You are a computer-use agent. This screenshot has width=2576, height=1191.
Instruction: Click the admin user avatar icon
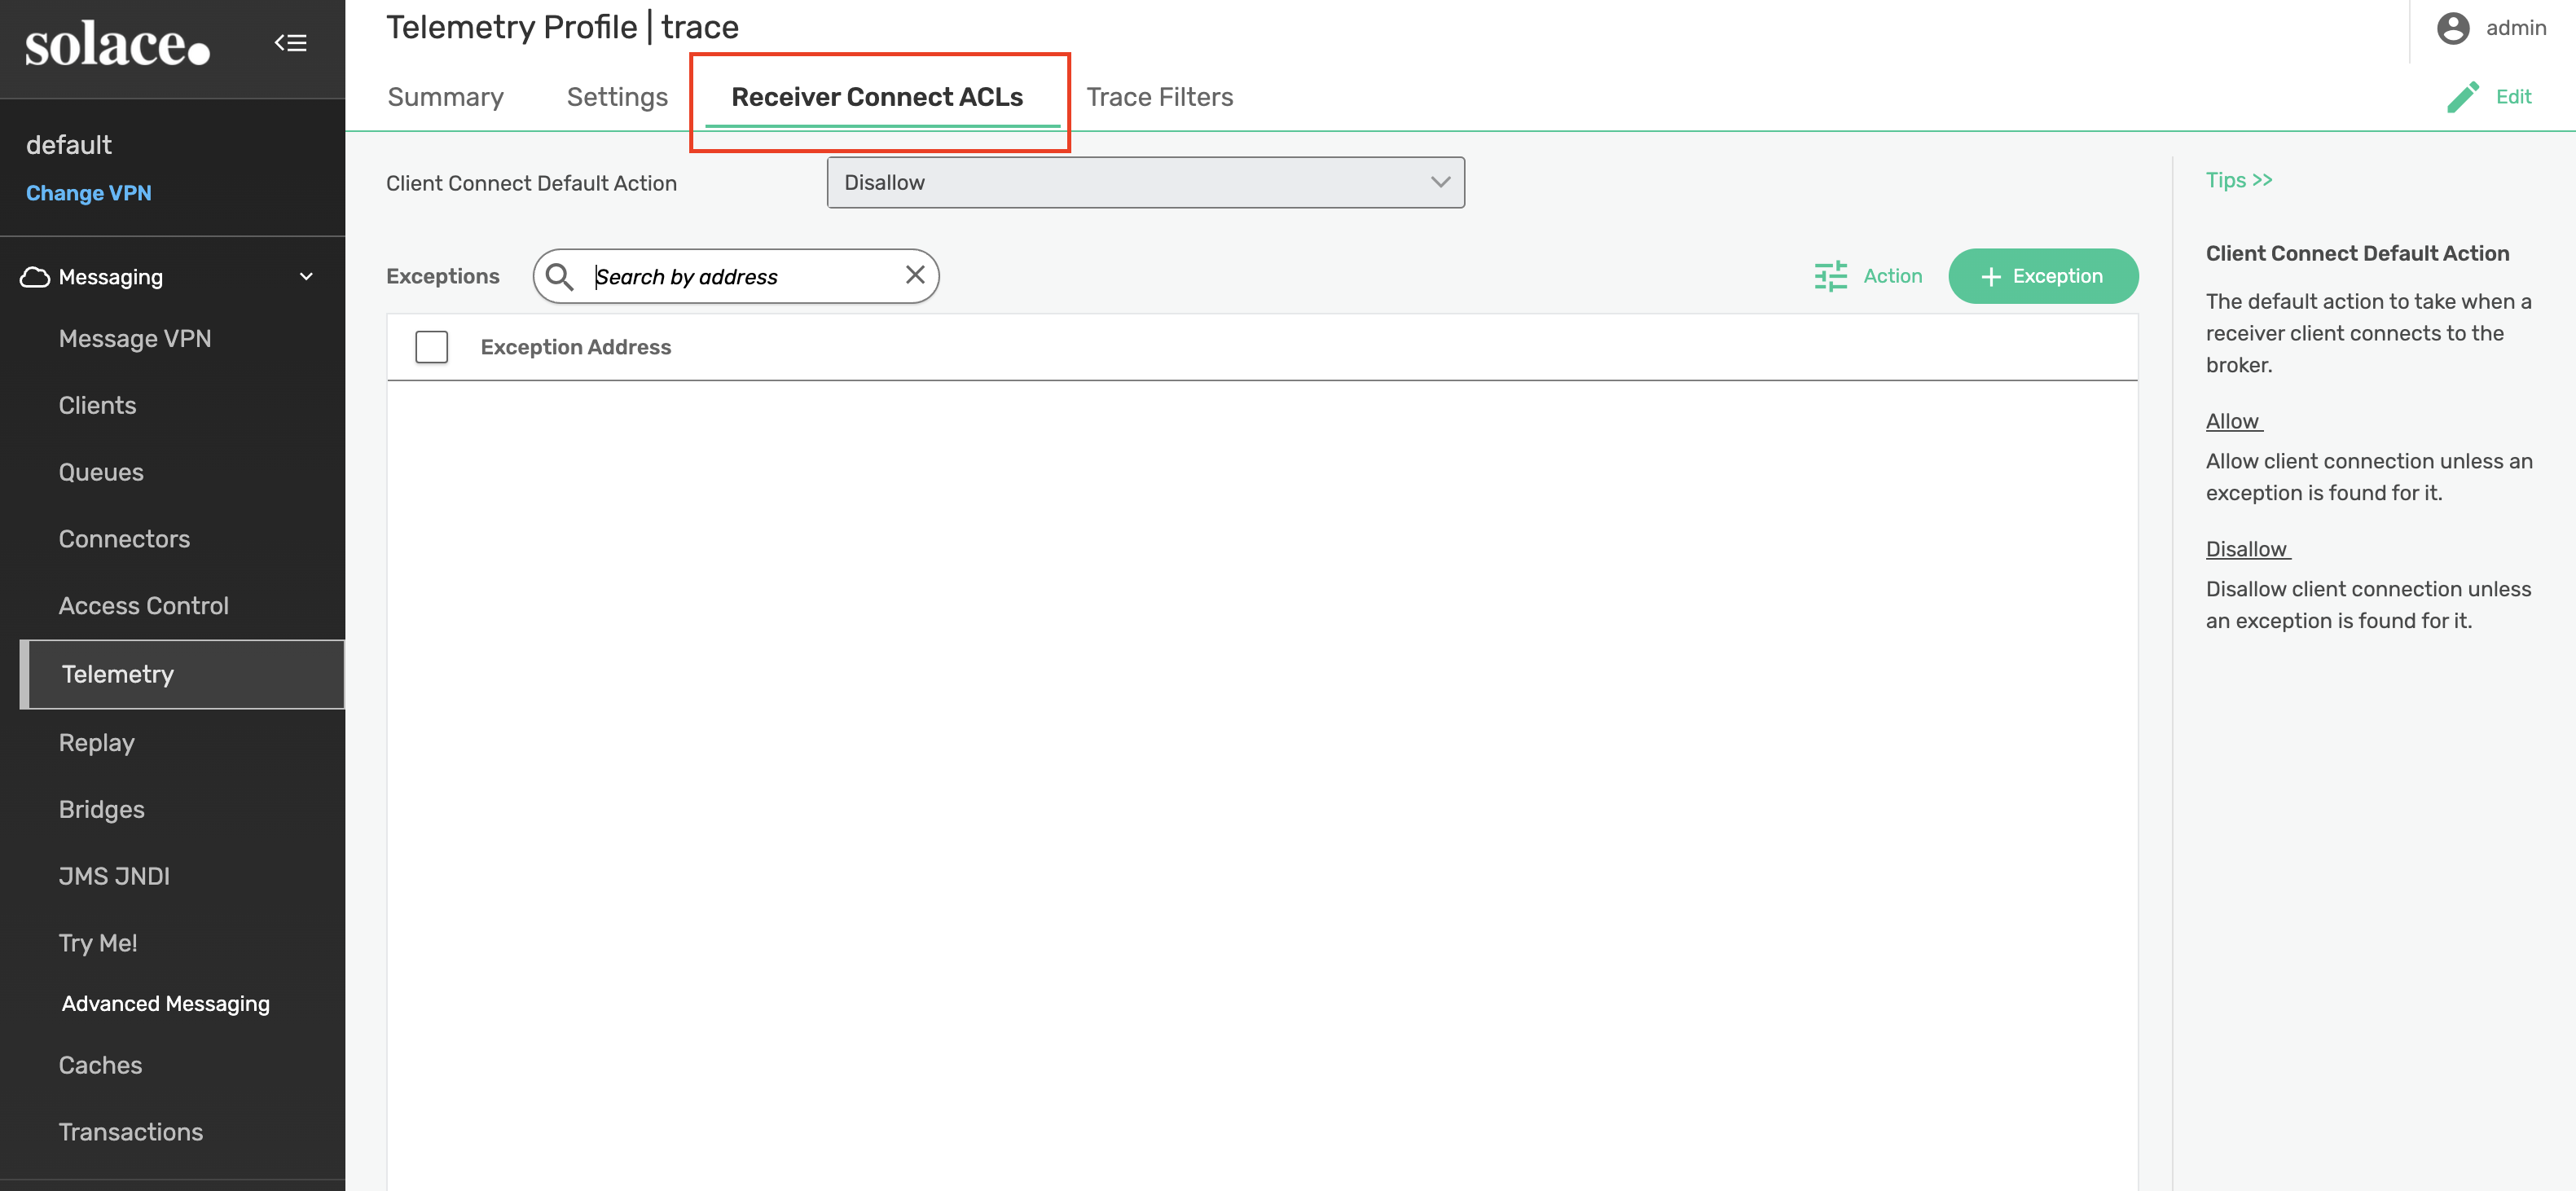[2452, 28]
